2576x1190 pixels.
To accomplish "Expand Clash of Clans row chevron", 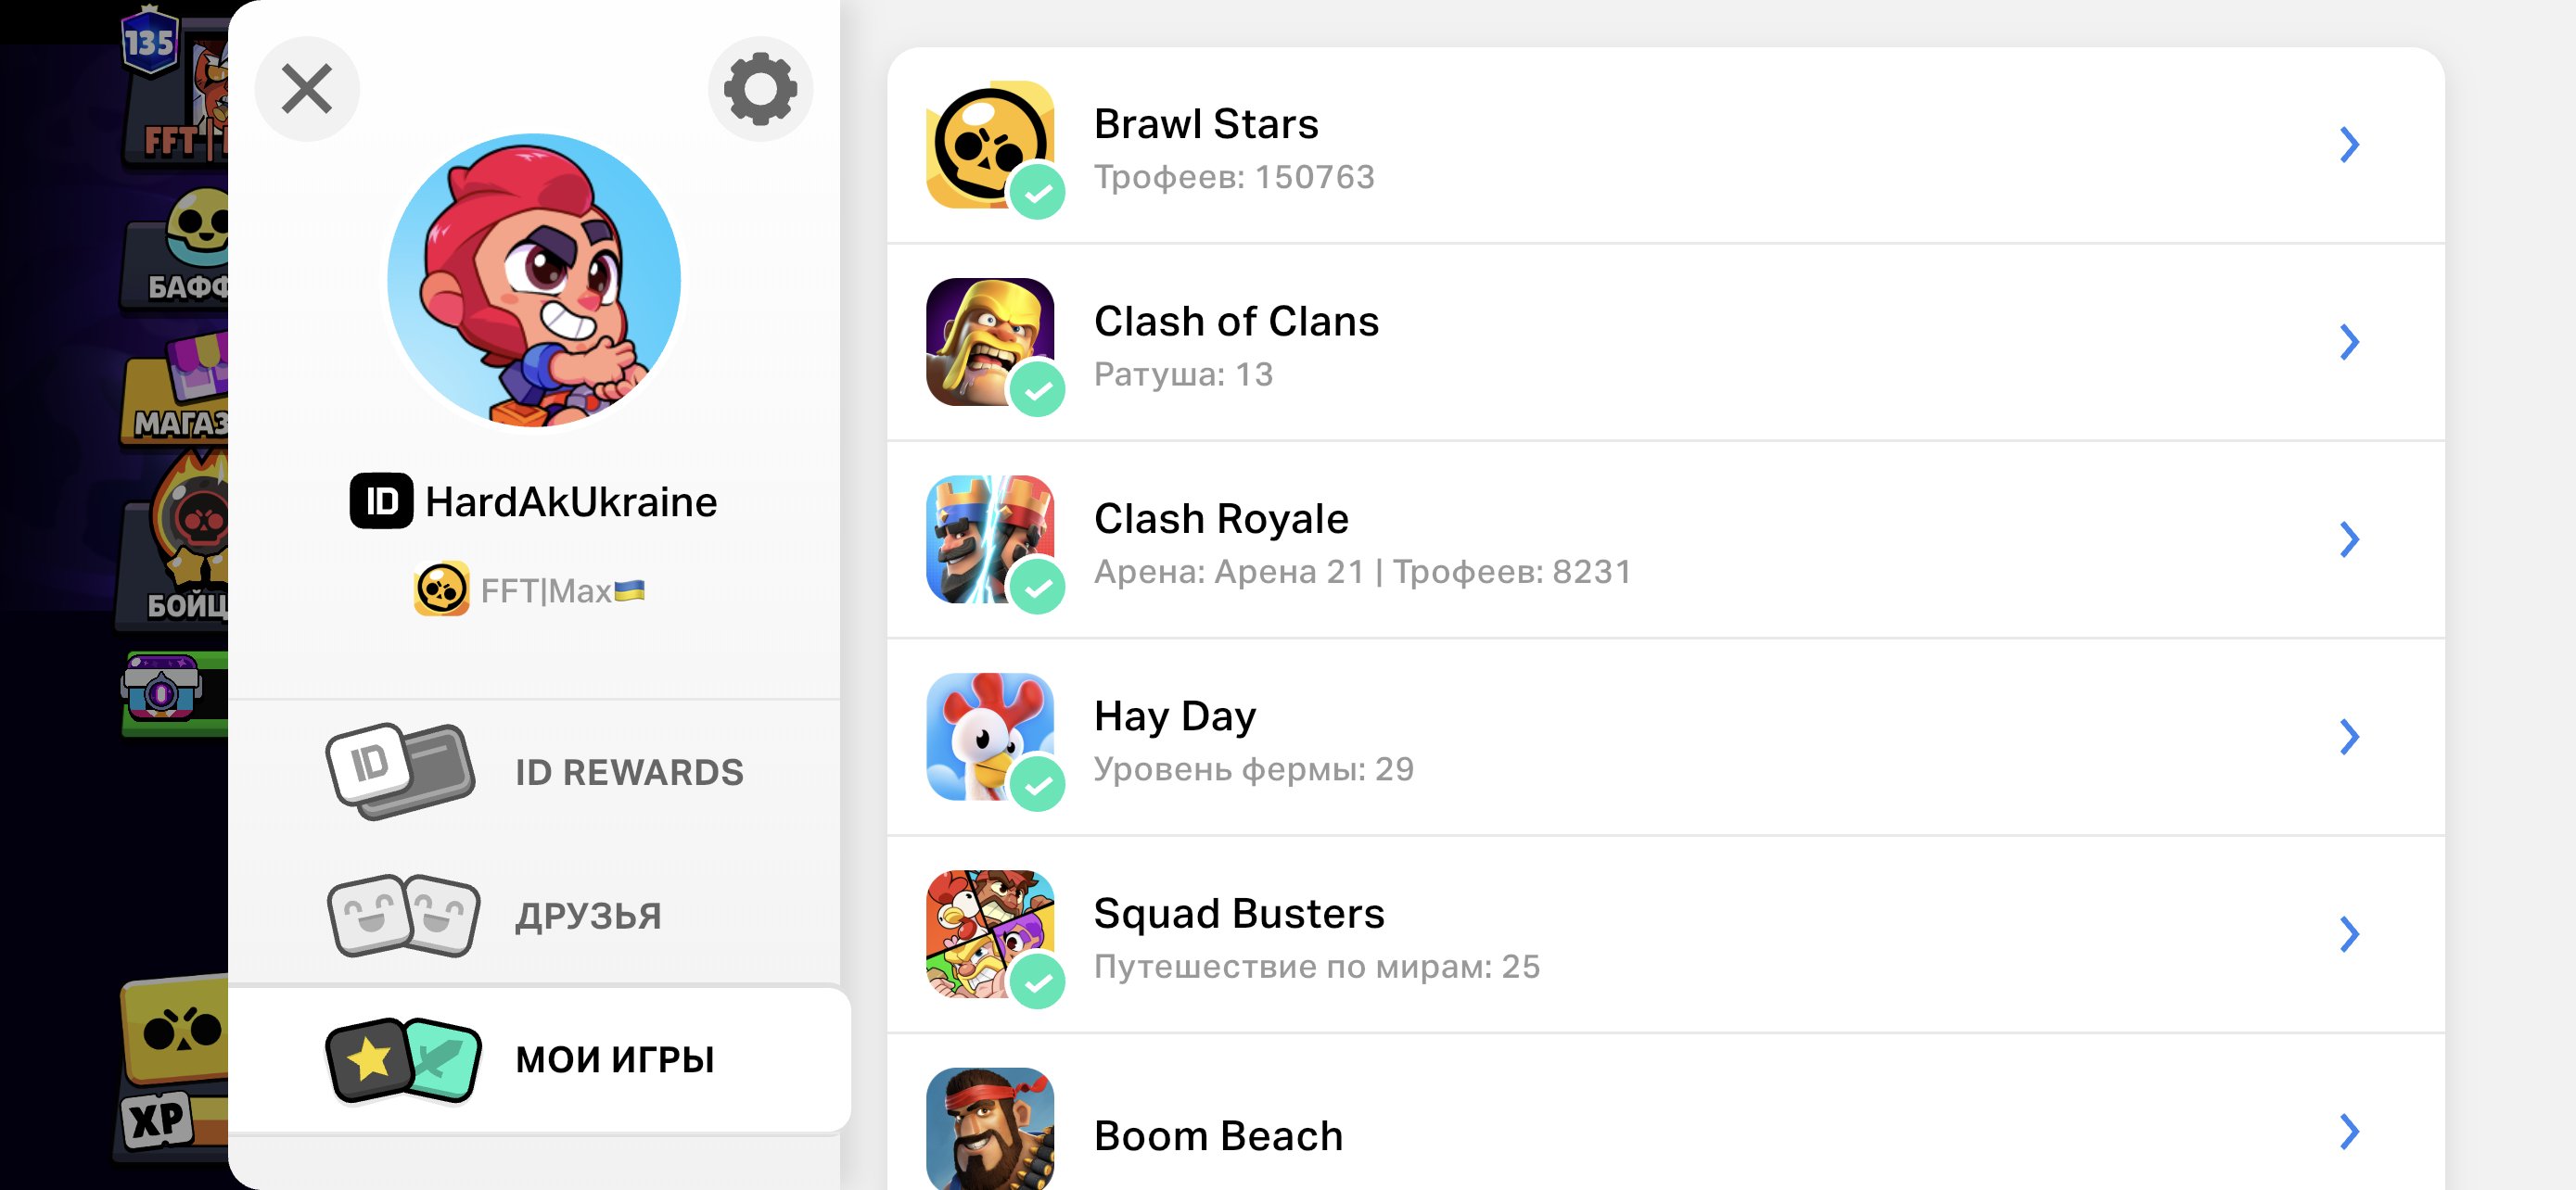I will 2349,342.
